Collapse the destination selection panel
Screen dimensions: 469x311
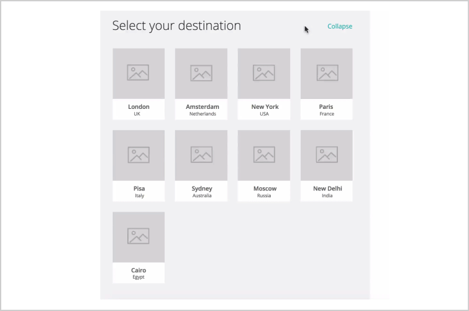pos(340,26)
